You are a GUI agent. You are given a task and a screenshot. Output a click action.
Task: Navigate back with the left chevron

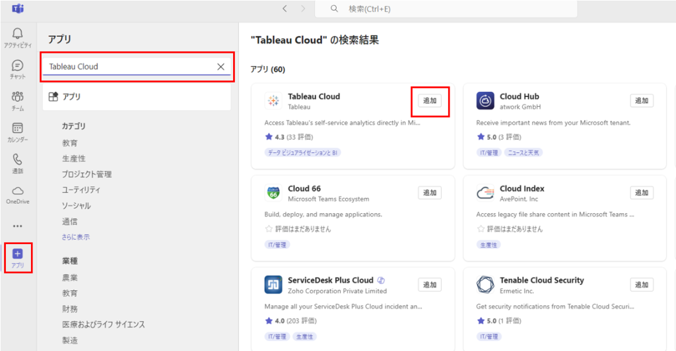285,9
